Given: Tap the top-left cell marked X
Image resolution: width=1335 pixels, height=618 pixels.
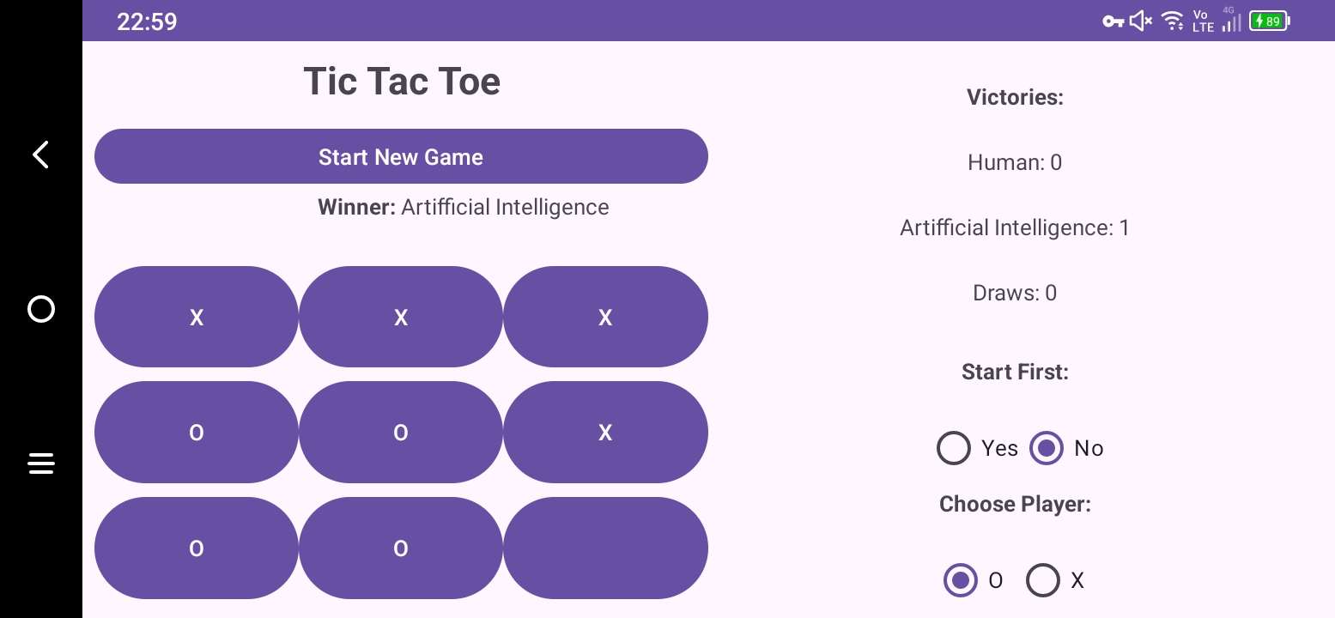Looking at the screenshot, I should pos(197,318).
